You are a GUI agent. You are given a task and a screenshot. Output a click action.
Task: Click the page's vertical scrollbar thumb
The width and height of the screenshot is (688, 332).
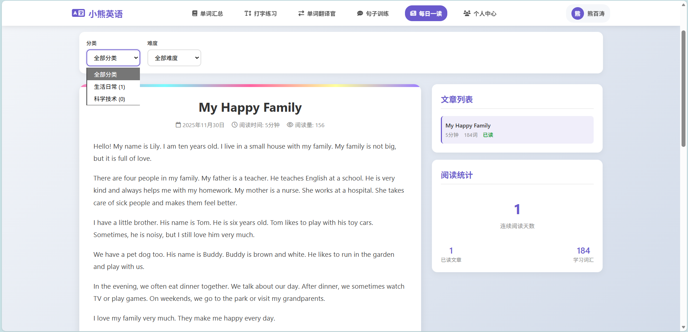click(683, 88)
